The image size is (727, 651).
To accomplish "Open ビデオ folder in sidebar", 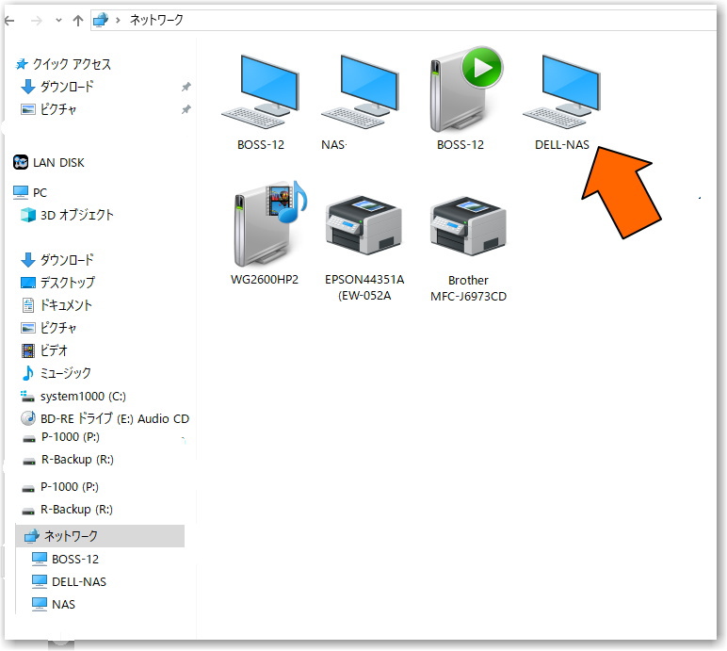I will pyautogui.click(x=44, y=350).
